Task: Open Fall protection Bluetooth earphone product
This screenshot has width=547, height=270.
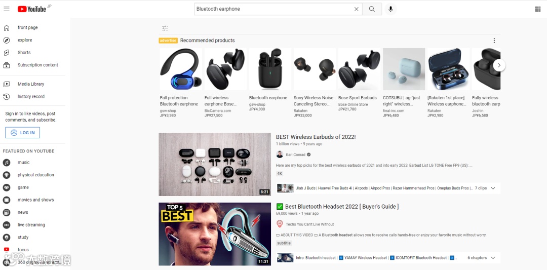Action: (x=181, y=83)
